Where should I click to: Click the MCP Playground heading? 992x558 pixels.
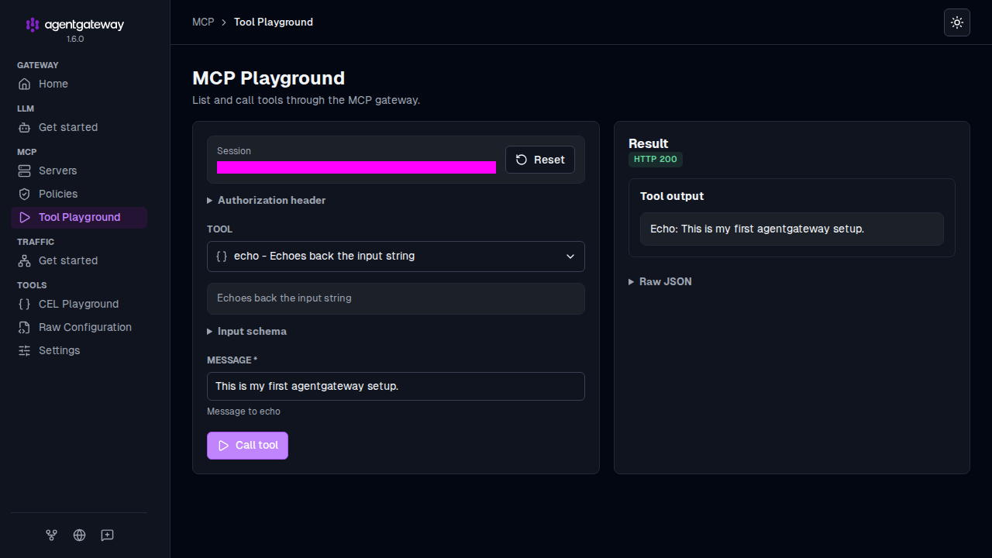pyautogui.click(x=268, y=78)
